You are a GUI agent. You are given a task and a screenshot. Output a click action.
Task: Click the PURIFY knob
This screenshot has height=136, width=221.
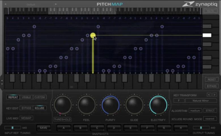[110, 105]
